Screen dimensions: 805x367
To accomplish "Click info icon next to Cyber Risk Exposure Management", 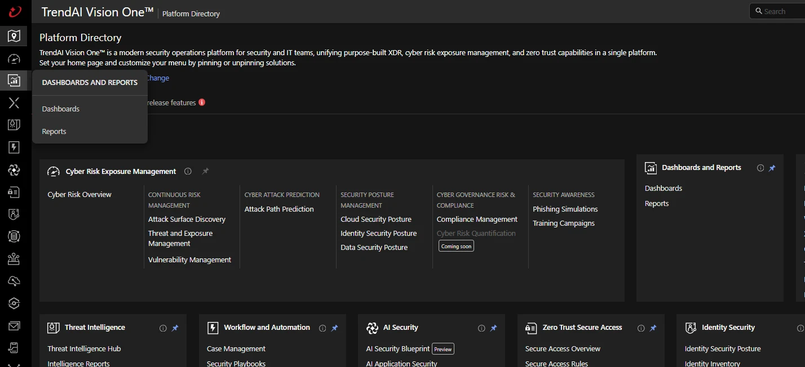I will tap(188, 171).
